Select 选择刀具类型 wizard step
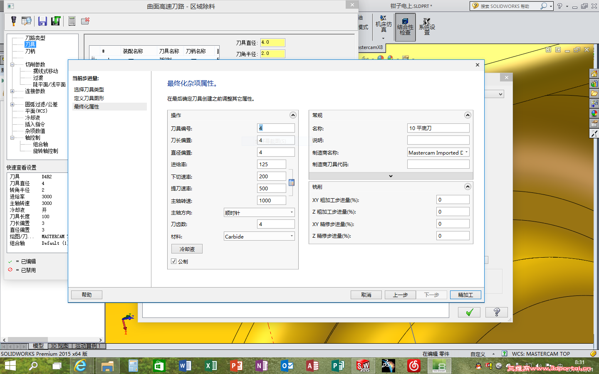This screenshot has height=374, width=599. (89, 89)
